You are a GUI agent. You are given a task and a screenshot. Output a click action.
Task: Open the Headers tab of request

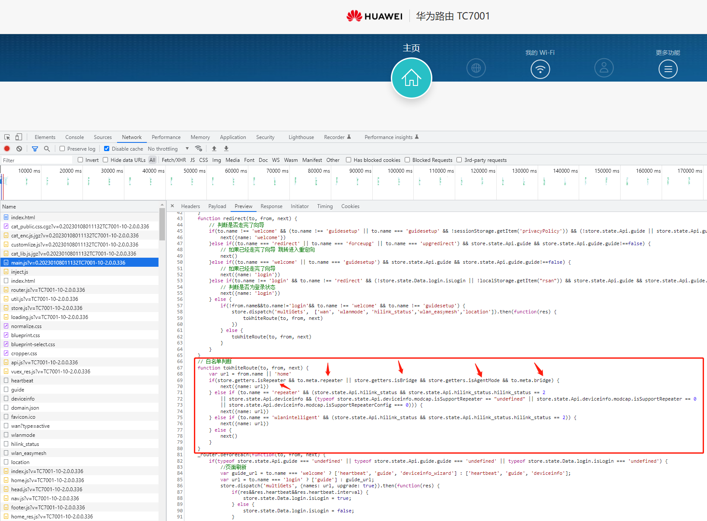[190, 206]
